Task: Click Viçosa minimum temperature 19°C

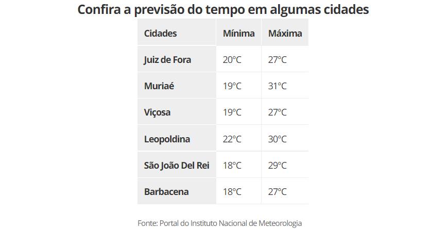Action: [x=232, y=112]
